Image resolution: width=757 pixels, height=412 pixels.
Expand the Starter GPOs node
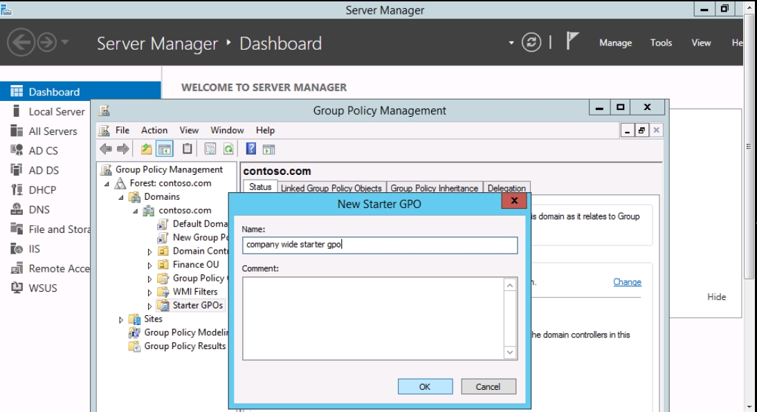[x=149, y=306]
